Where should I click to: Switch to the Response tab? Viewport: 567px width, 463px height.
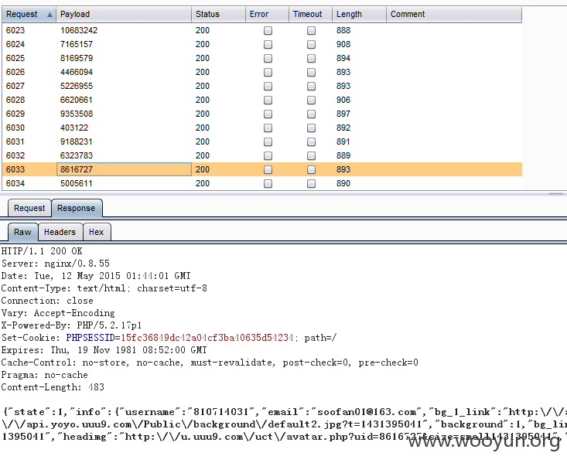[77, 208]
